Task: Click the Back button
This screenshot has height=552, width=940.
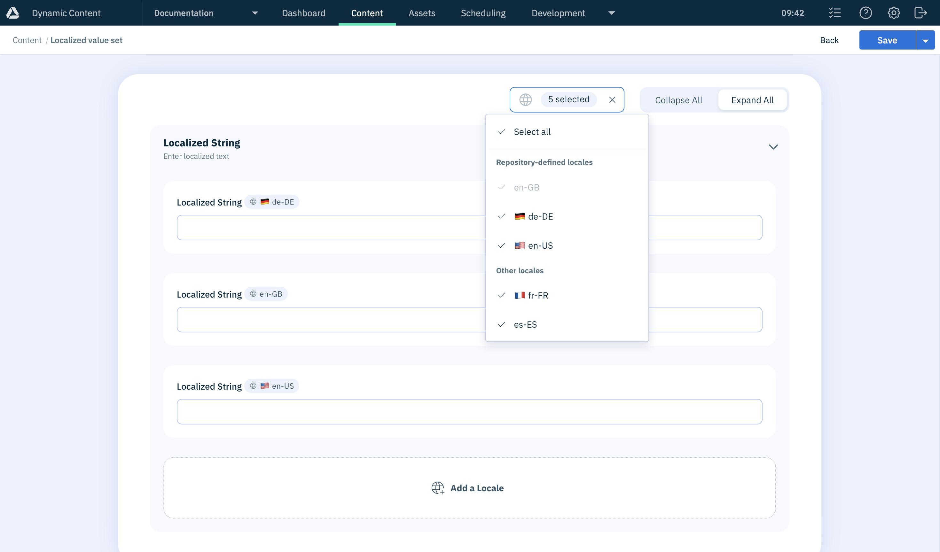Action: tap(829, 40)
